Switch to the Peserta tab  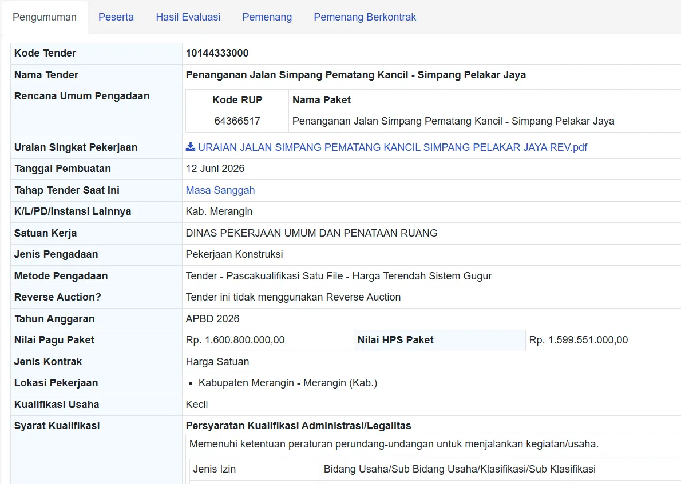(x=116, y=17)
